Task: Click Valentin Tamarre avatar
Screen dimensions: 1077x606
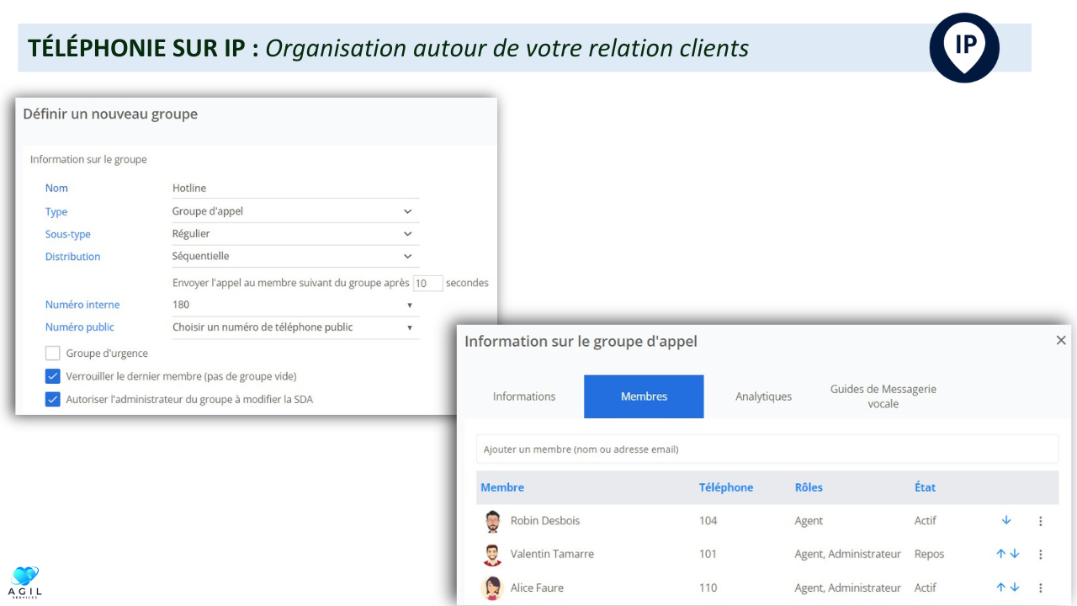Action: click(x=492, y=555)
